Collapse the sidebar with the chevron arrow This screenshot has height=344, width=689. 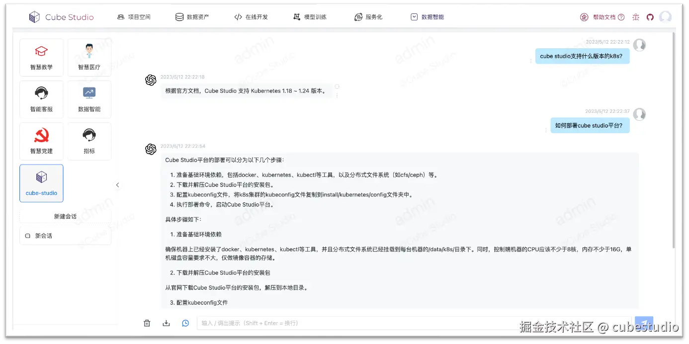click(118, 185)
